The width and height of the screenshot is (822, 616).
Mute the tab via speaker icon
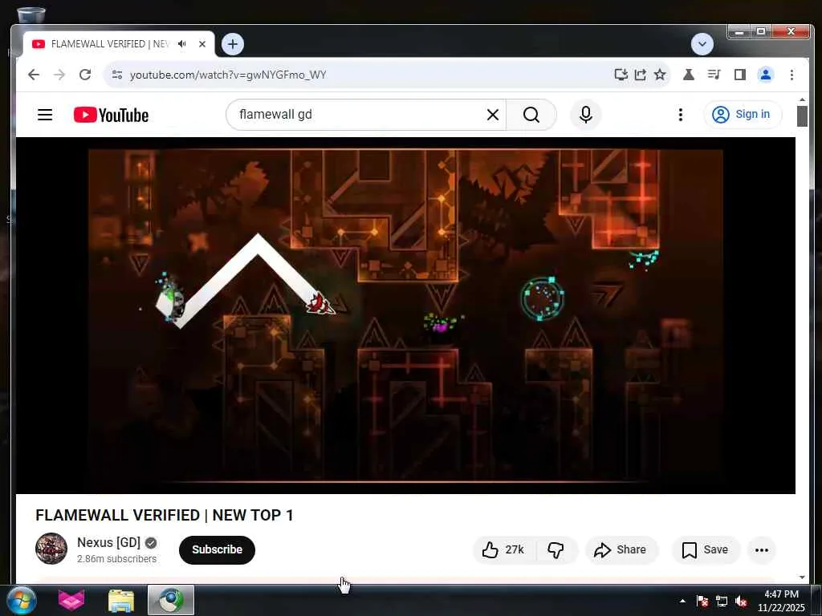182,44
